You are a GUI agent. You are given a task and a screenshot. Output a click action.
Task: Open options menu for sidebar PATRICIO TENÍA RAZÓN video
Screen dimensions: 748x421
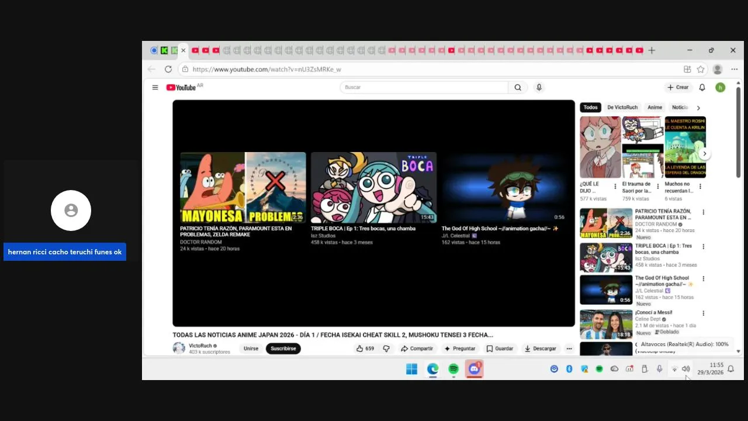coord(704,212)
